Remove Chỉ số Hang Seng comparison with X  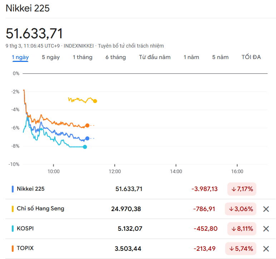click(266, 209)
